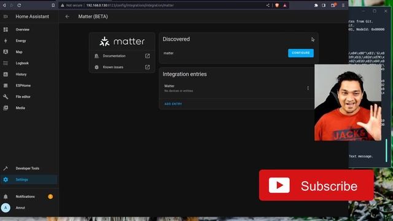
Task: Click Configure for discovered matter
Action: coord(301,53)
